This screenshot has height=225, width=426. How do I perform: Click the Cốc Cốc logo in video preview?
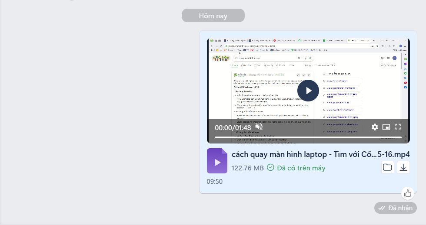point(220,58)
